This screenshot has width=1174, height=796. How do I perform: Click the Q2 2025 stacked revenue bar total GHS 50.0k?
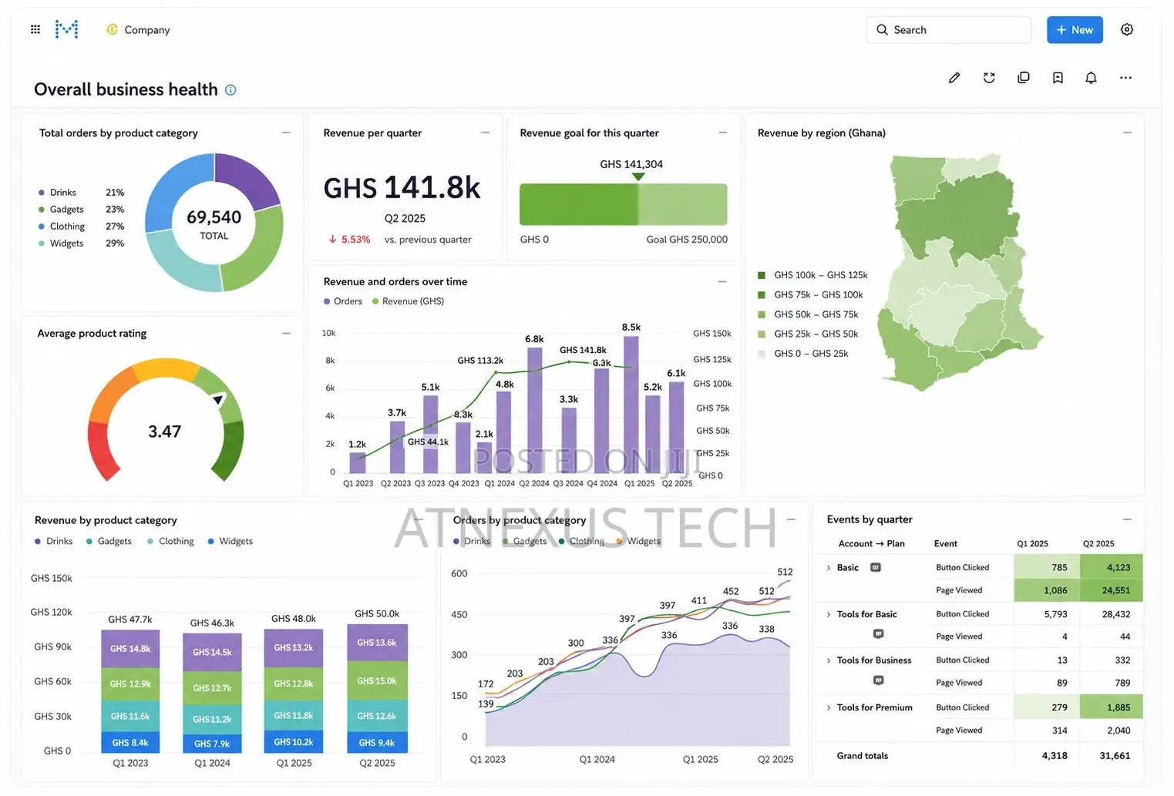tap(377, 614)
